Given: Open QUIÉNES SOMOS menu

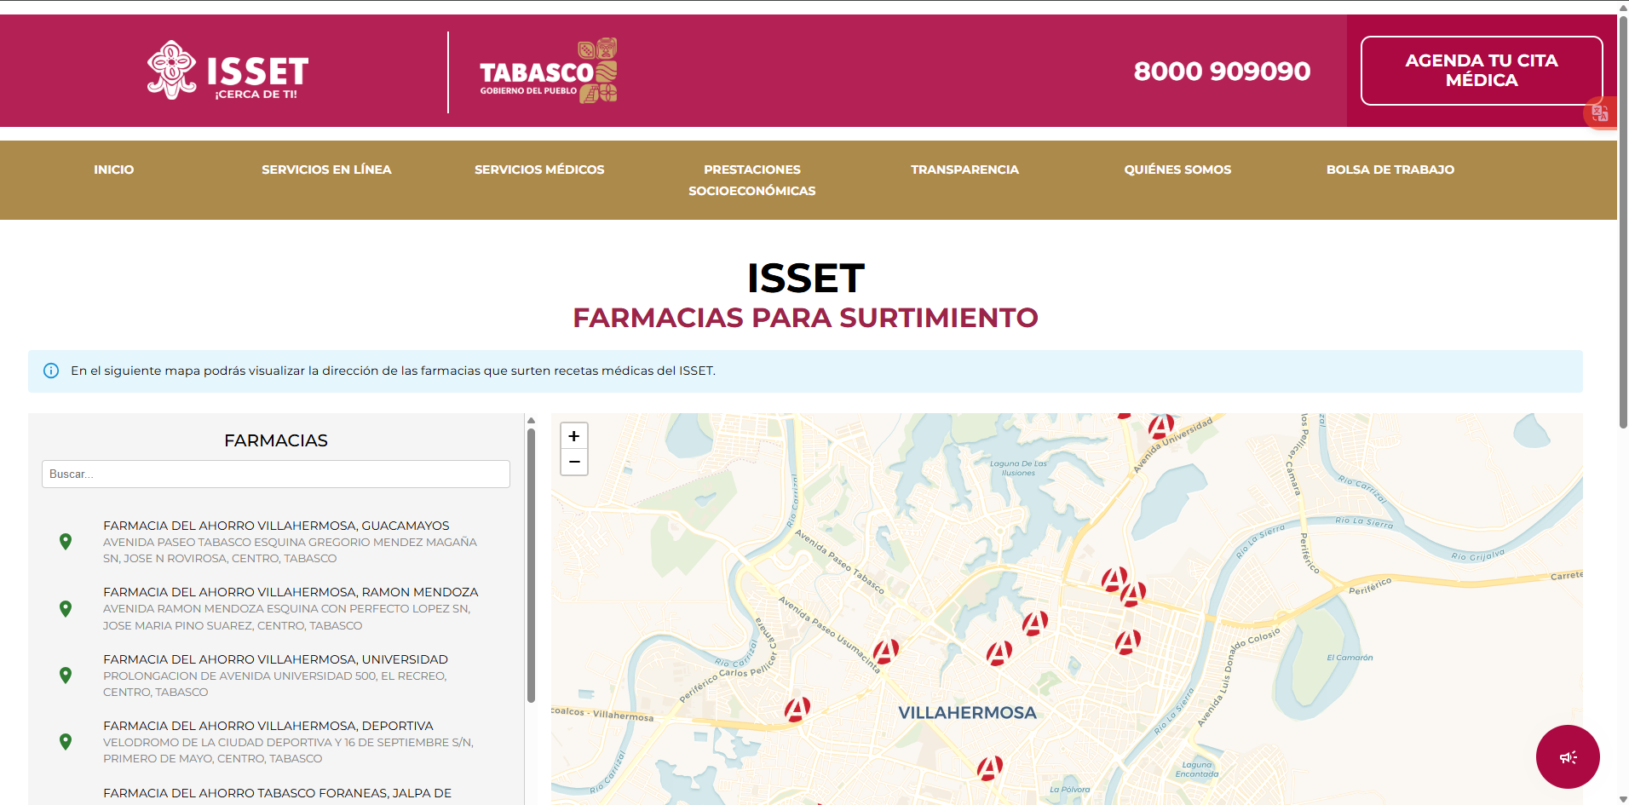Looking at the screenshot, I should pyautogui.click(x=1177, y=170).
